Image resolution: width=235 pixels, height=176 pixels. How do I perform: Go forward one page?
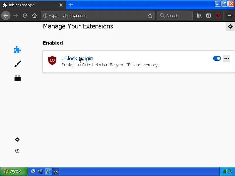[16, 16]
